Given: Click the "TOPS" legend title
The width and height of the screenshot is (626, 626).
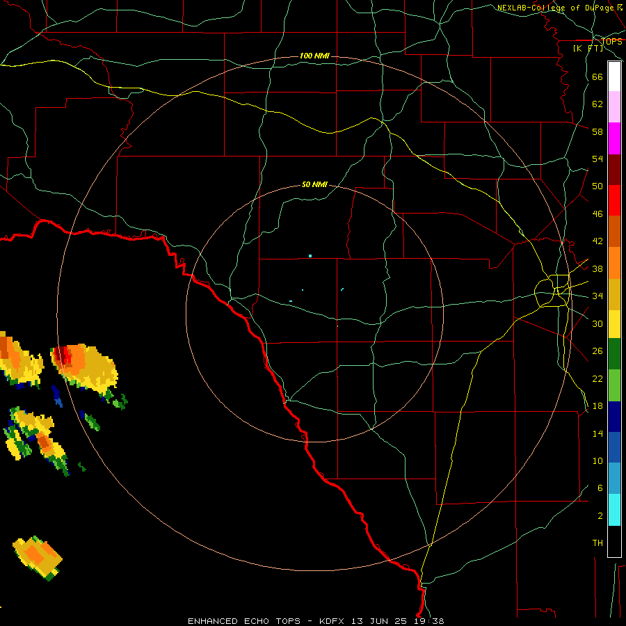Looking at the screenshot, I should tap(611, 42).
